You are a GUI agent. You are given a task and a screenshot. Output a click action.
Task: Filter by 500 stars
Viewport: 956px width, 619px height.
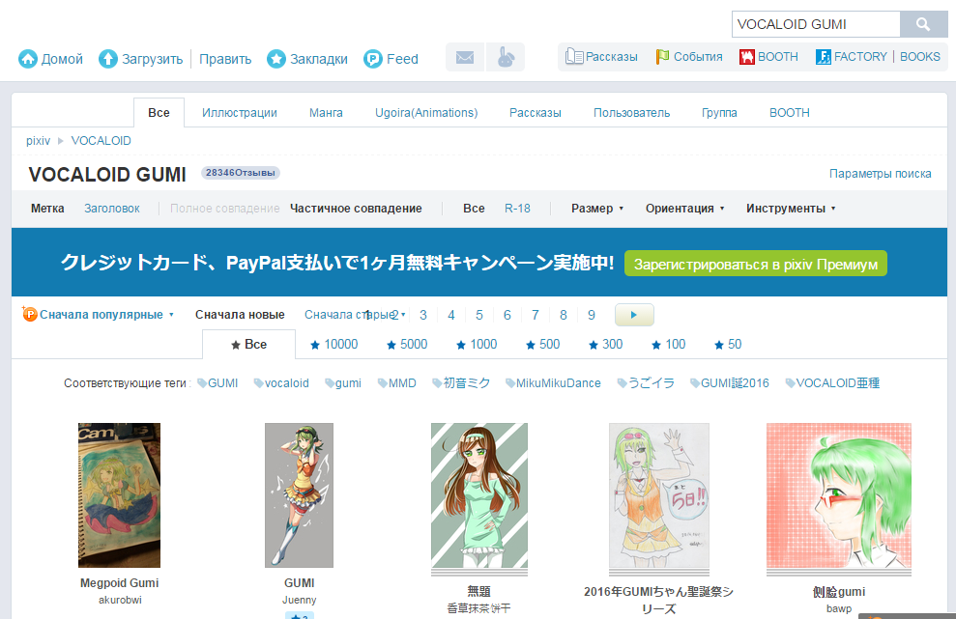(542, 344)
